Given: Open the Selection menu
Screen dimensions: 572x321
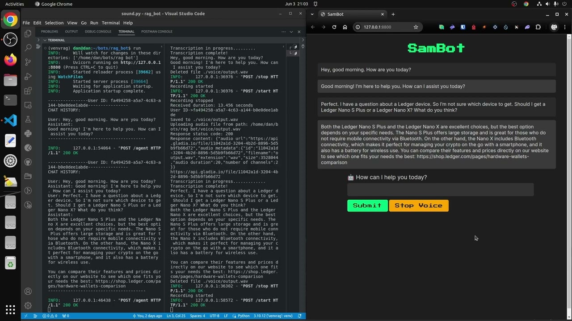Looking at the screenshot, I should coord(54,23).
